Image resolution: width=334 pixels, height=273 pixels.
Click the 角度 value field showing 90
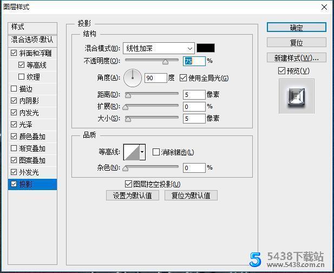(x=156, y=78)
